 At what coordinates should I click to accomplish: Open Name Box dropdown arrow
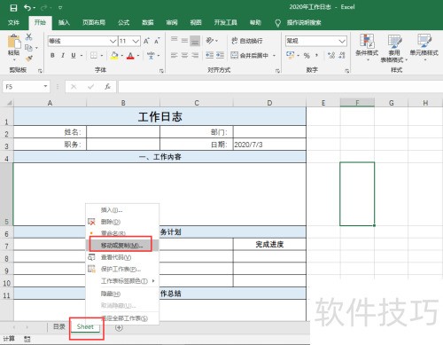point(45,86)
